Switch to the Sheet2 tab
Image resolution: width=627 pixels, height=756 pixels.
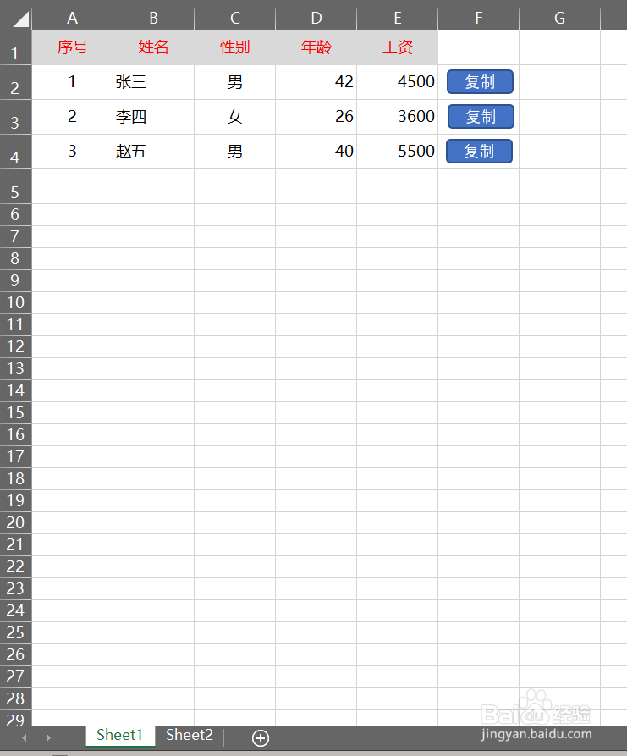click(x=190, y=735)
